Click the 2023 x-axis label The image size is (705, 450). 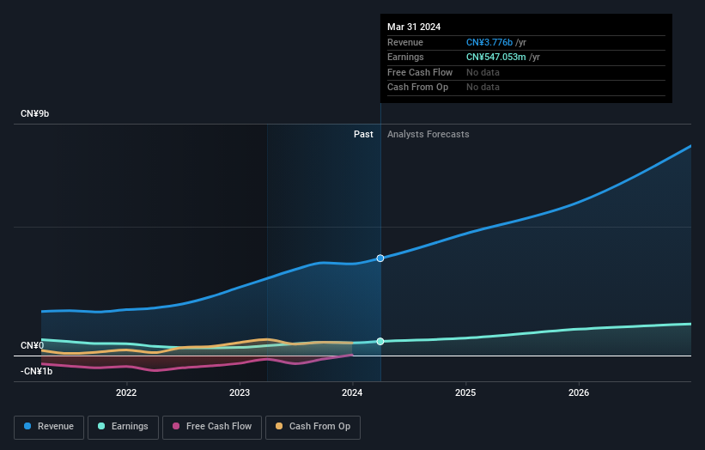tap(240, 392)
